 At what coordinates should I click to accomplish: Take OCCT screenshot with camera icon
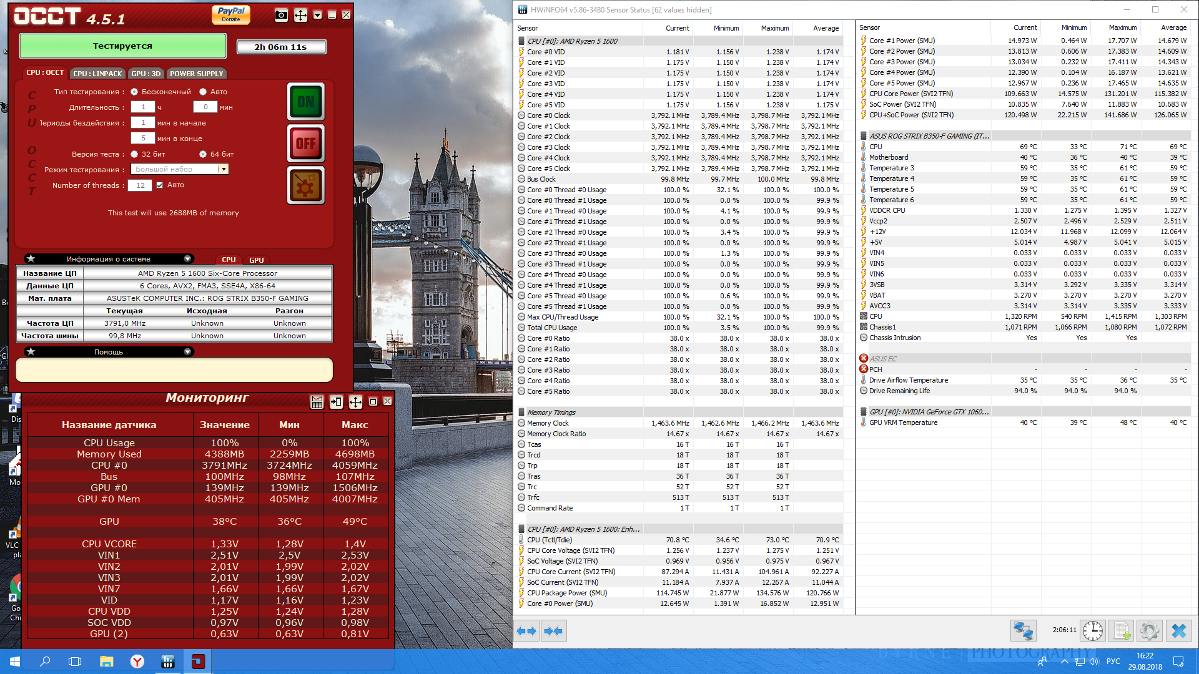pos(281,15)
